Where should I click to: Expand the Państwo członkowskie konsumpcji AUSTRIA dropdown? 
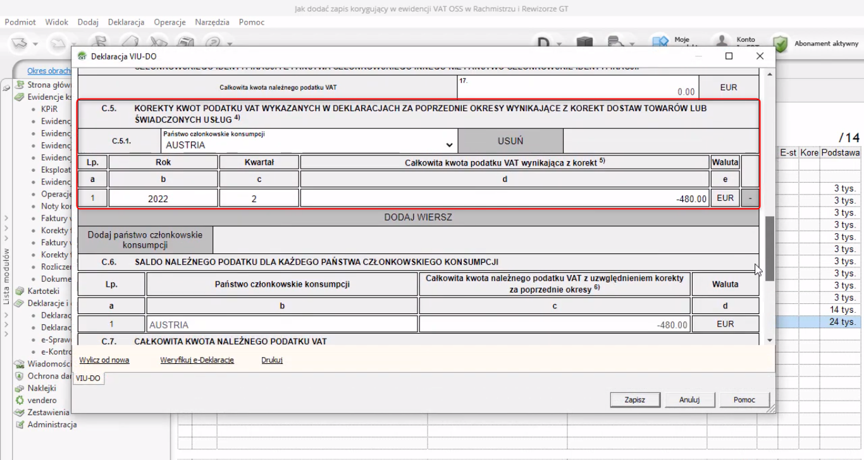pos(449,145)
